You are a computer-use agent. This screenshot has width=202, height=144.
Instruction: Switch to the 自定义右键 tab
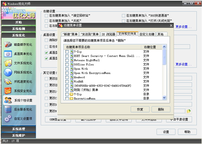[147, 34]
